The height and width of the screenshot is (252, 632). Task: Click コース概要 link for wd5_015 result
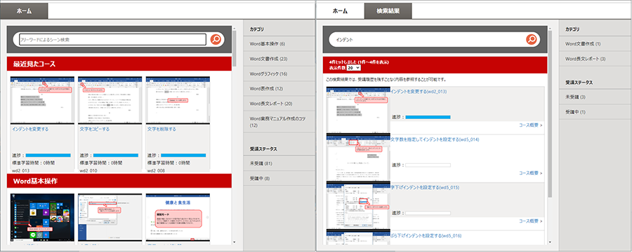(530, 221)
